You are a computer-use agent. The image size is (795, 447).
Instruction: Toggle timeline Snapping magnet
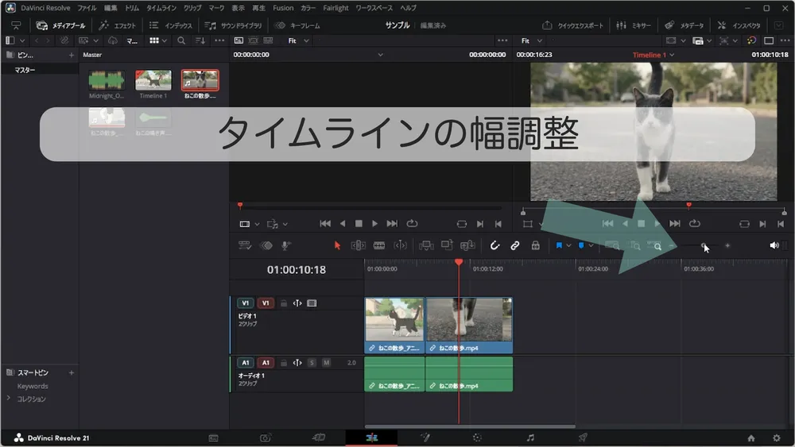point(494,245)
